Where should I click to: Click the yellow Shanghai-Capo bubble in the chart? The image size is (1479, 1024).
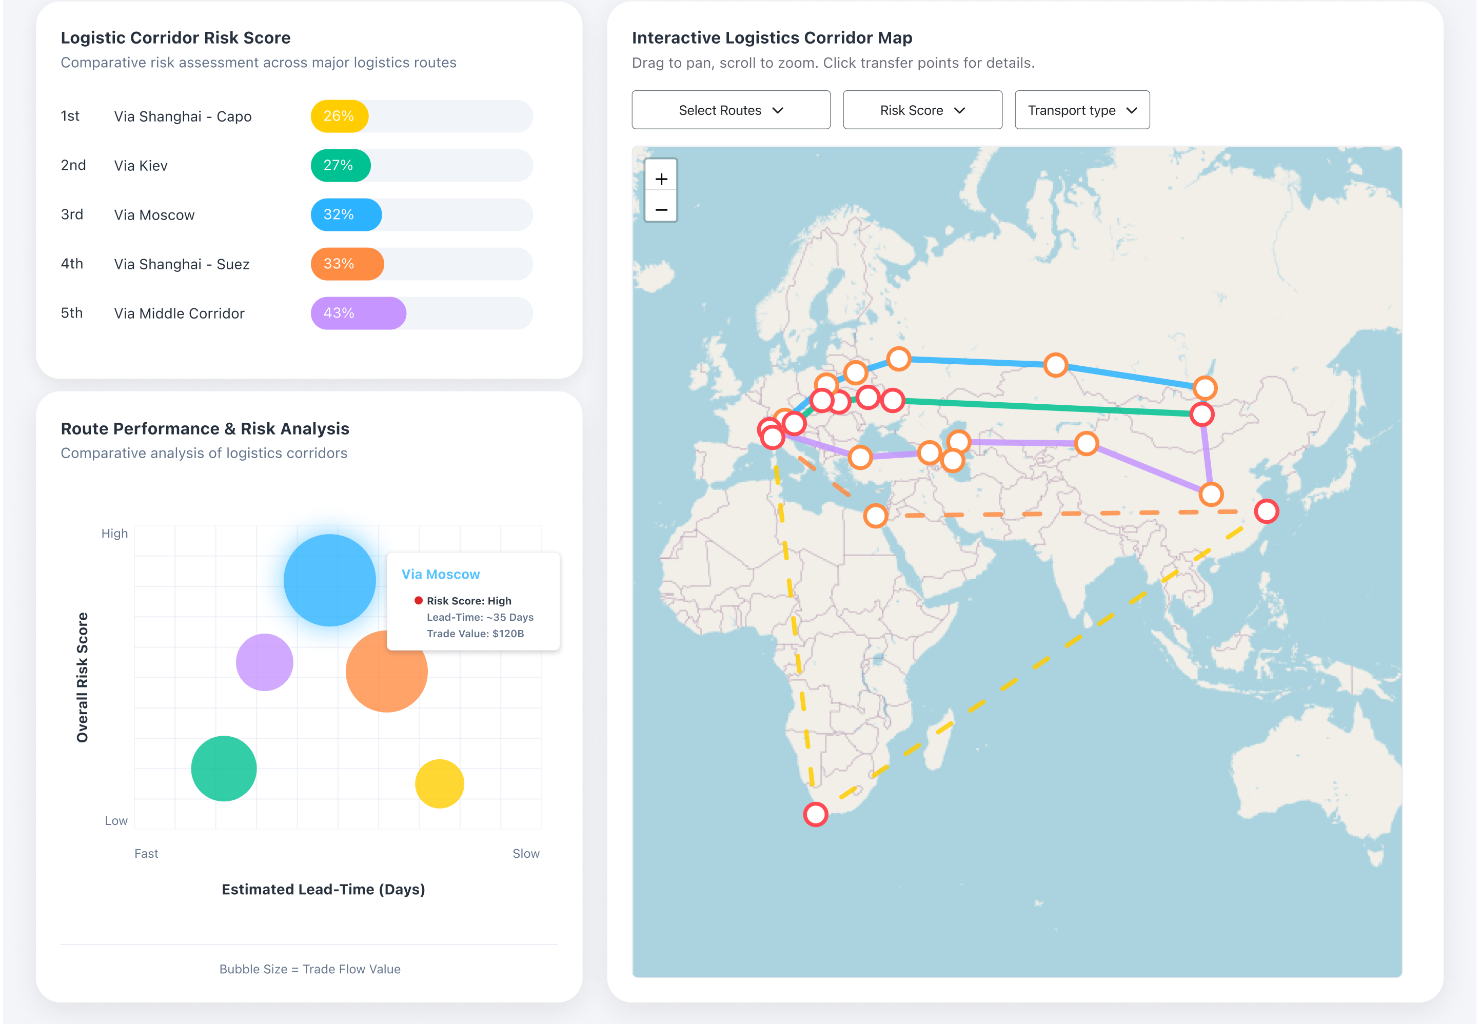click(x=440, y=783)
